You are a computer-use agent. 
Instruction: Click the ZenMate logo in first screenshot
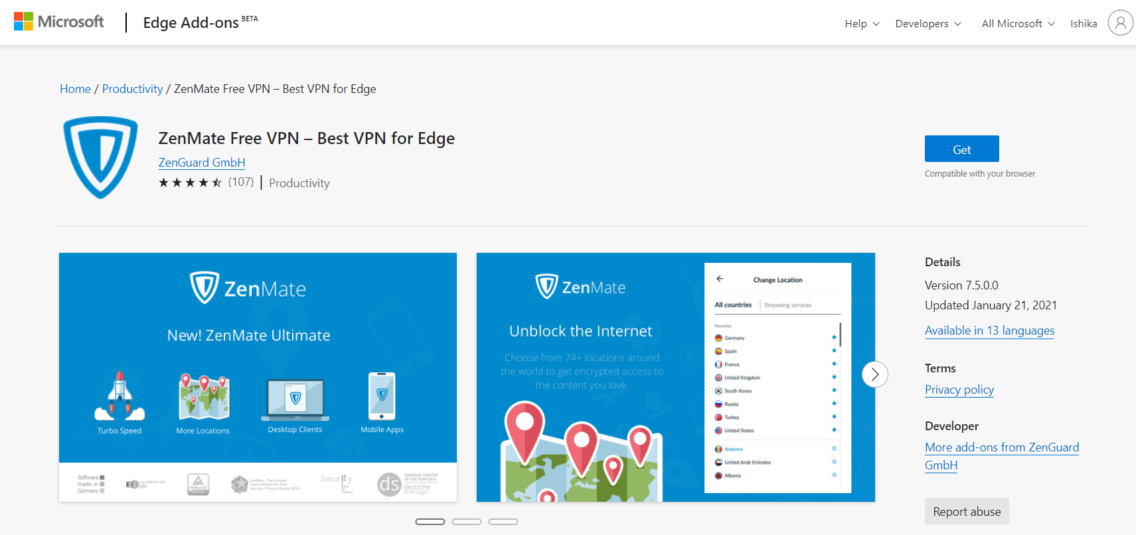248,288
